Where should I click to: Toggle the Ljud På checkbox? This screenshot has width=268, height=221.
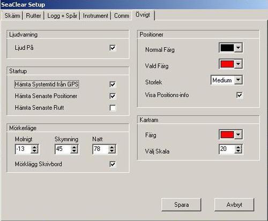[113, 48]
